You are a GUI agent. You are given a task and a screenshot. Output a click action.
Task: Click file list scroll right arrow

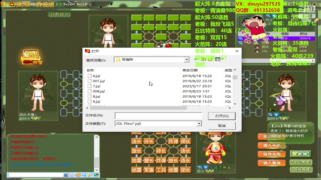229,108
